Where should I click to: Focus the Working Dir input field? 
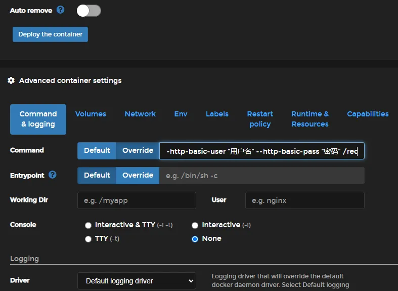point(137,200)
